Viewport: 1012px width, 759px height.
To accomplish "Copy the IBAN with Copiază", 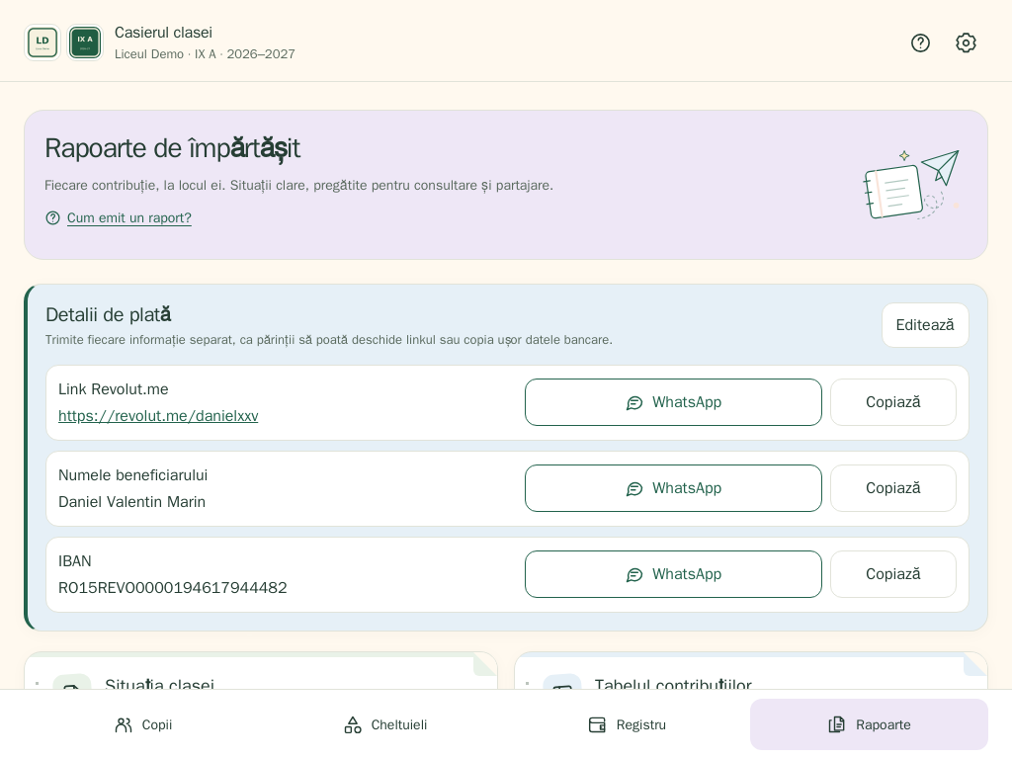I will [892, 574].
